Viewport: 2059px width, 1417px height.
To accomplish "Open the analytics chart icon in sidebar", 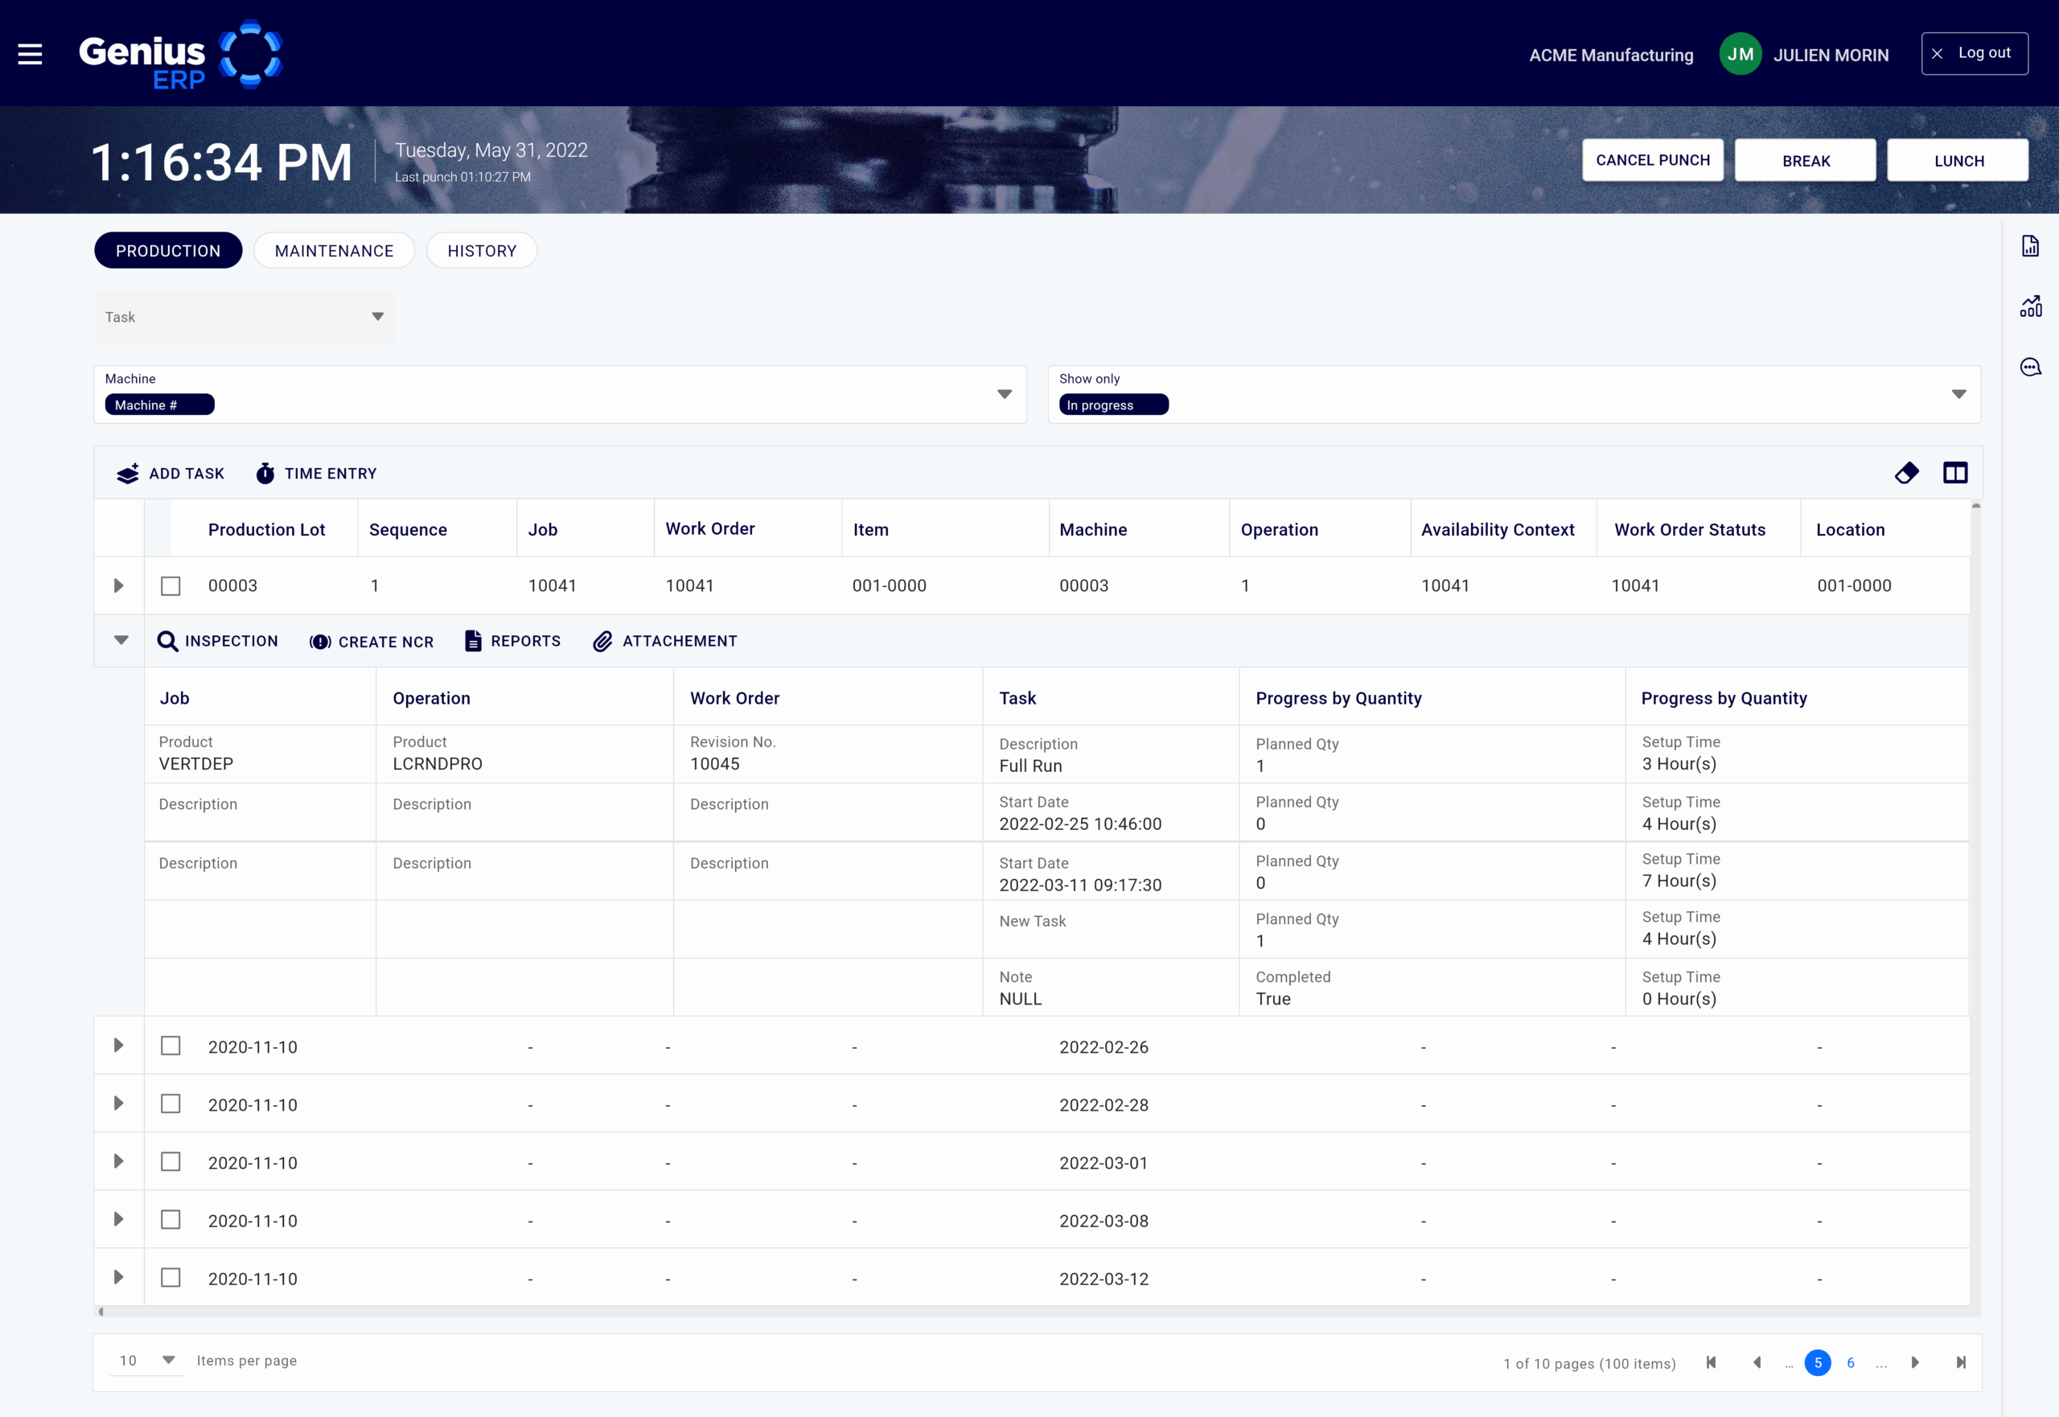I will tap(2030, 306).
